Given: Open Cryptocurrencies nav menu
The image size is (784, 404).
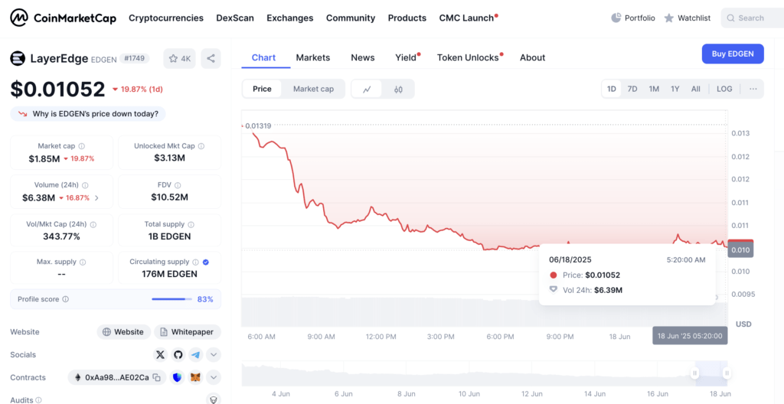Looking at the screenshot, I should pos(166,18).
